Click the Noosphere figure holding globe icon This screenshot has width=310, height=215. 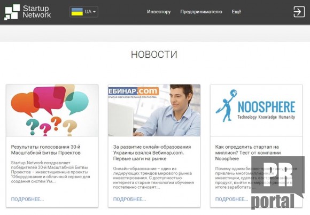226,105
